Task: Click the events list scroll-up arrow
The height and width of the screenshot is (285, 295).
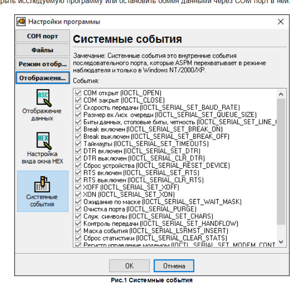Action: pyautogui.click(x=281, y=94)
